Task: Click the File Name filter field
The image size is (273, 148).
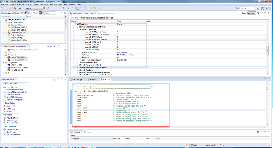Action: (x=49, y=13)
